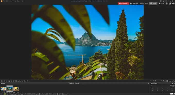The image size is (175, 95).
Task: Click the rotate left icon in bottom toolbar
Action: (x=4, y=81)
